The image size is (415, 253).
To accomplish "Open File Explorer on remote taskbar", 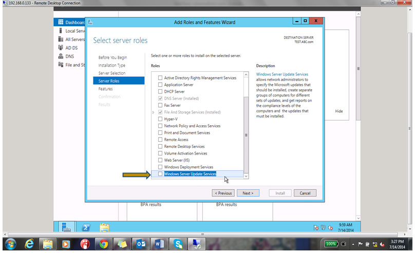I will 104,228.
